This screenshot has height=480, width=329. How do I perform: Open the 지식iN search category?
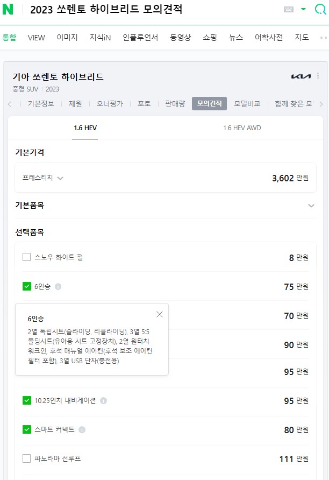coord(101,38)
